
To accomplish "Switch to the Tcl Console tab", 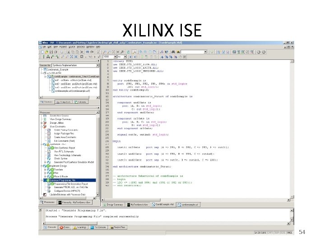I will click(x=98, y=227).
